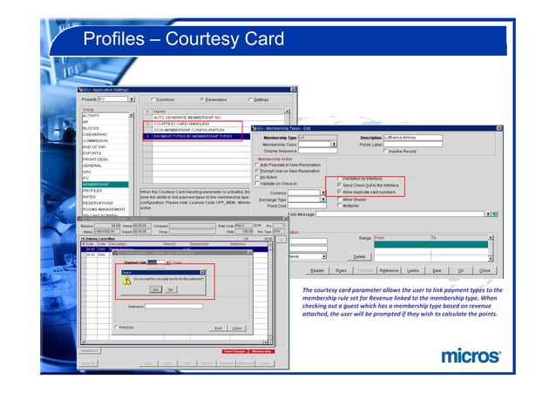Click the warning icon in the points dialog
556x393 pixels.
(126, 281)
